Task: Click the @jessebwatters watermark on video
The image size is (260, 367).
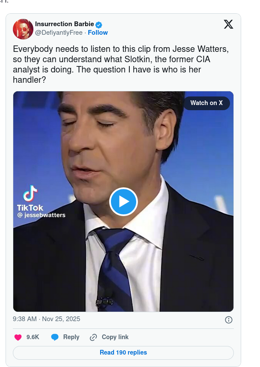Action: (42, 215)
